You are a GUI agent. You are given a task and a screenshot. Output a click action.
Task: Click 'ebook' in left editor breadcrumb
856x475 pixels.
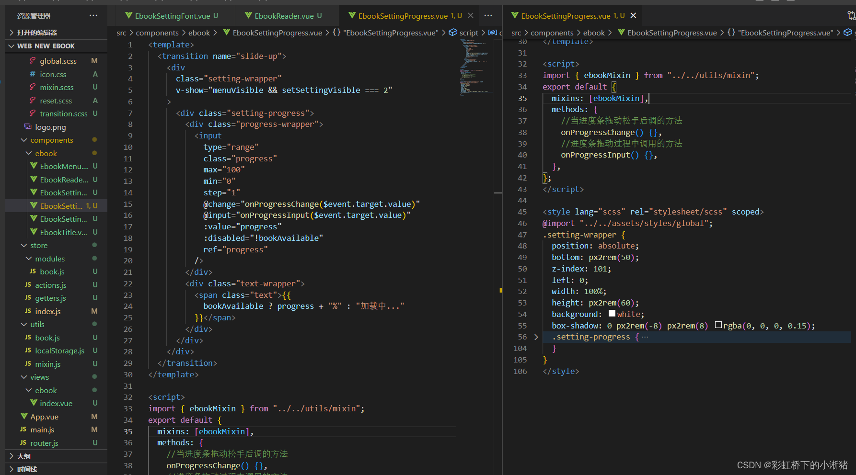199,33
